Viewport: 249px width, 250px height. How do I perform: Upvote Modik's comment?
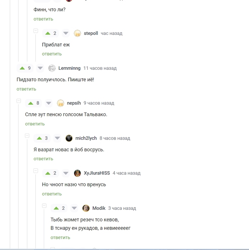point(56,208)
